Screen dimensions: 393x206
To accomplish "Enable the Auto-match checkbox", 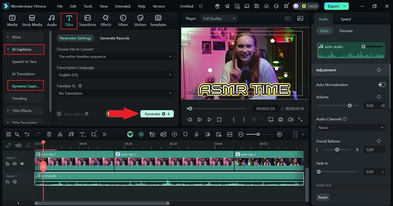I will click(x=59, y=114).
